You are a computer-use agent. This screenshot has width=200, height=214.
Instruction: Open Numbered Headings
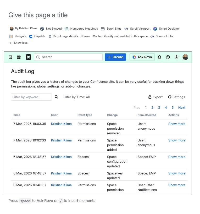pos(81,29)
